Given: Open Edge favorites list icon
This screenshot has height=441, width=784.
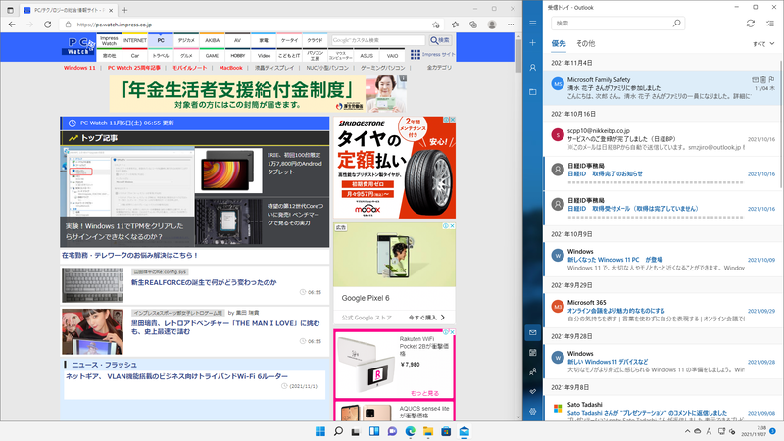Looking at the screenshot, I should pos(455,24).
